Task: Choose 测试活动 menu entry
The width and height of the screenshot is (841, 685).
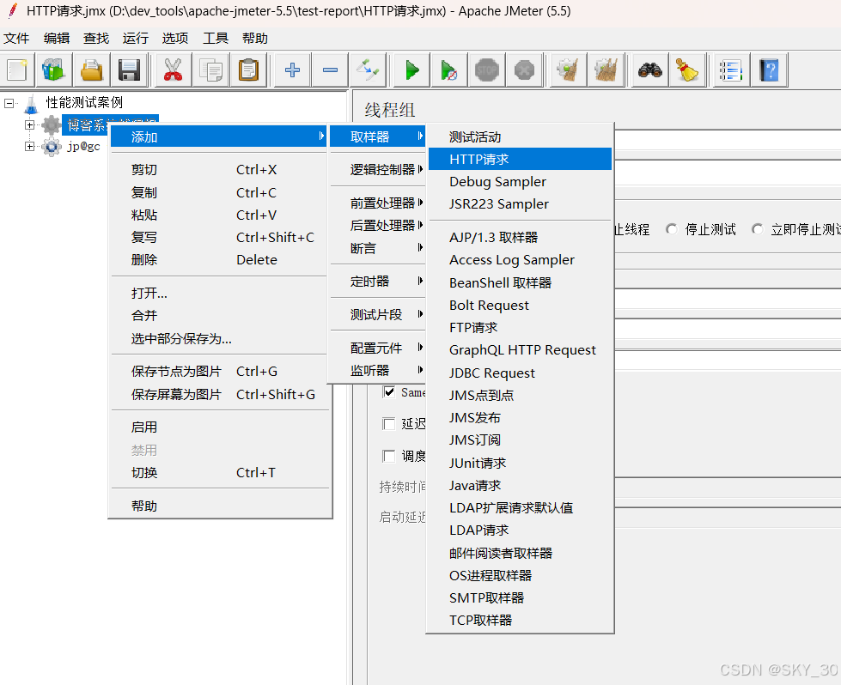Action: 520,137
